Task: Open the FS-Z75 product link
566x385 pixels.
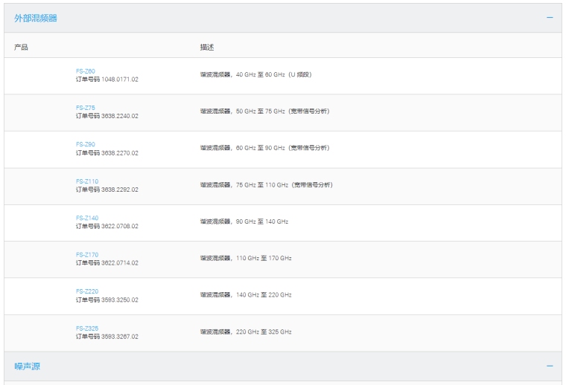Action: pyautogui.click(x=85, y=108)
